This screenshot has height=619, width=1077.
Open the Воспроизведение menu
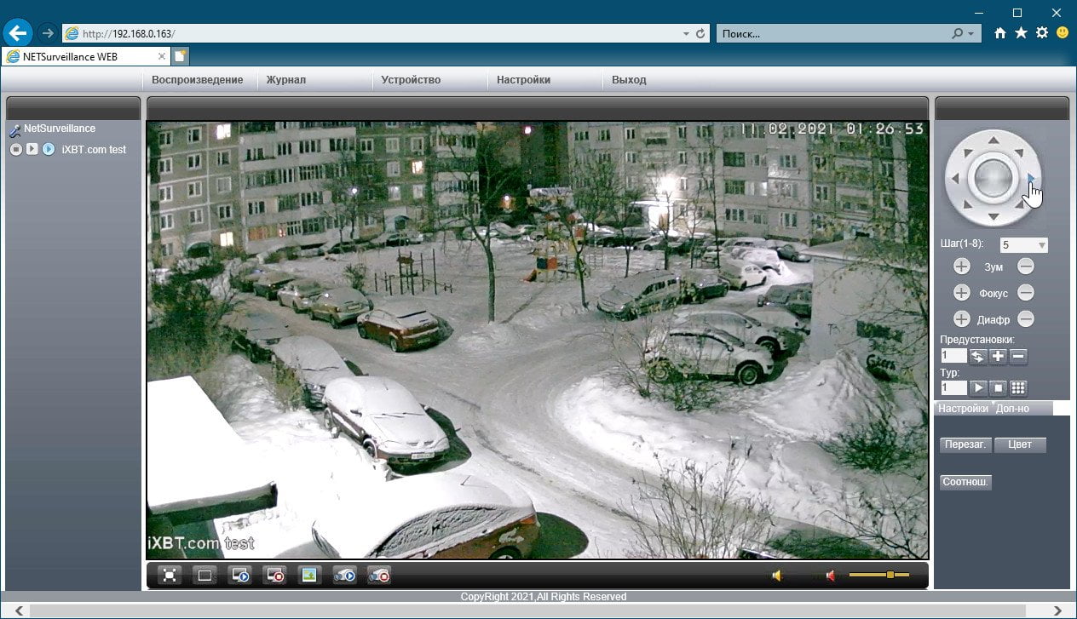point(198,80)
